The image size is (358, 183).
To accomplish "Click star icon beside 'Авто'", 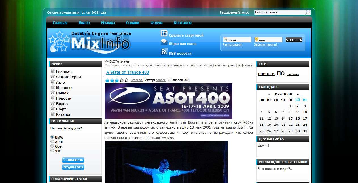I will (x=53, y=82).
